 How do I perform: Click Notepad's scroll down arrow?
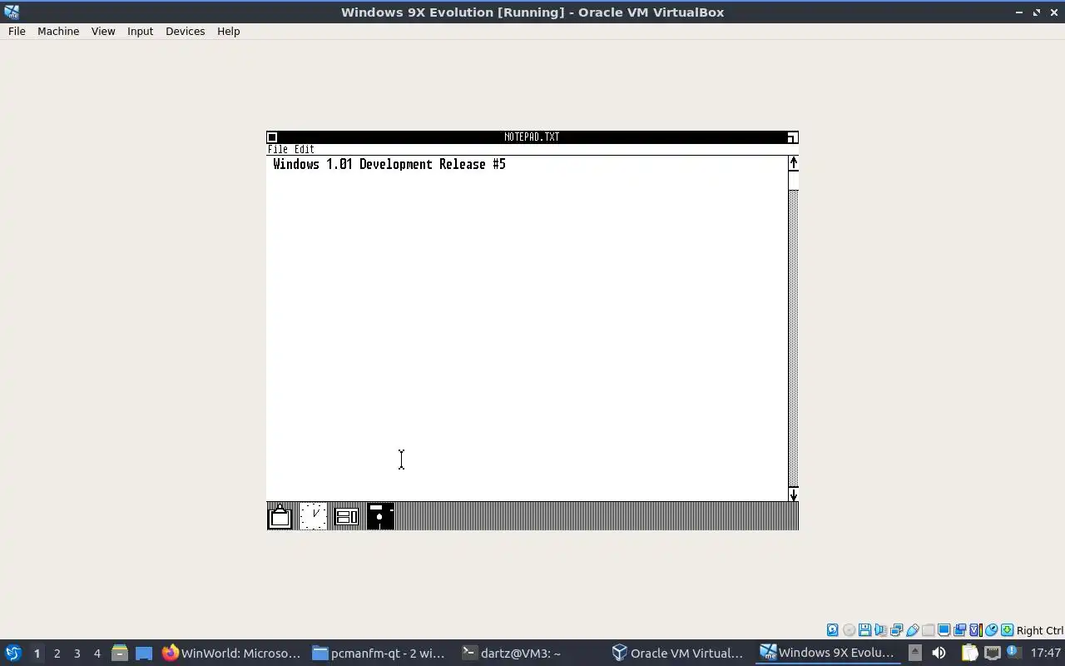[x=794, y=495]
